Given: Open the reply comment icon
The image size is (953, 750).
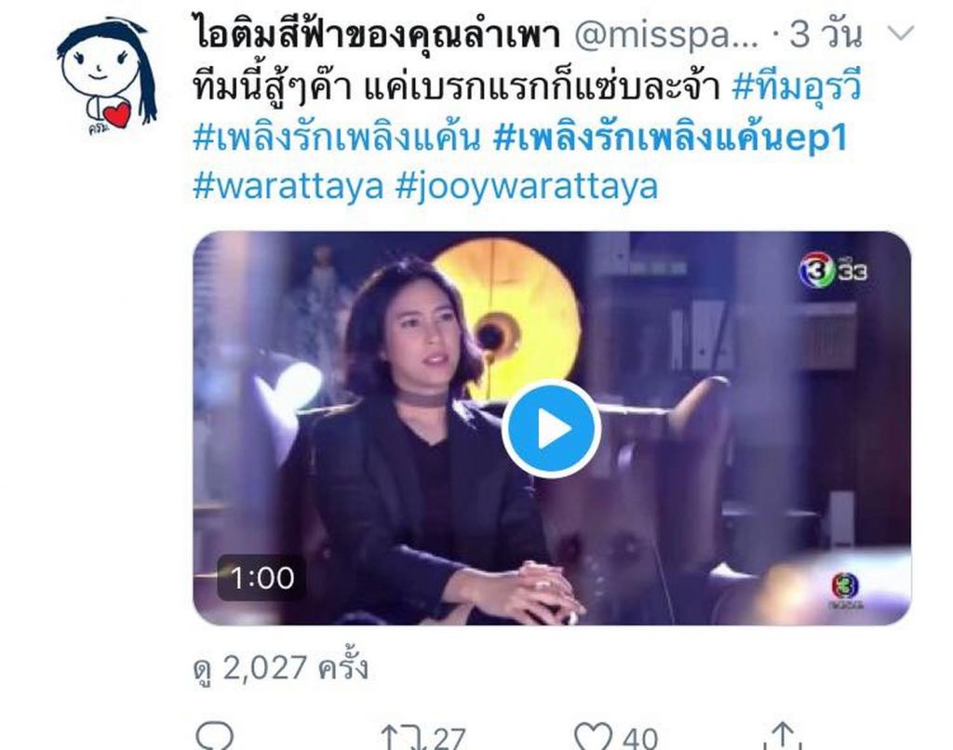Looking at the screenshot, I should click(x=215, y=737).
